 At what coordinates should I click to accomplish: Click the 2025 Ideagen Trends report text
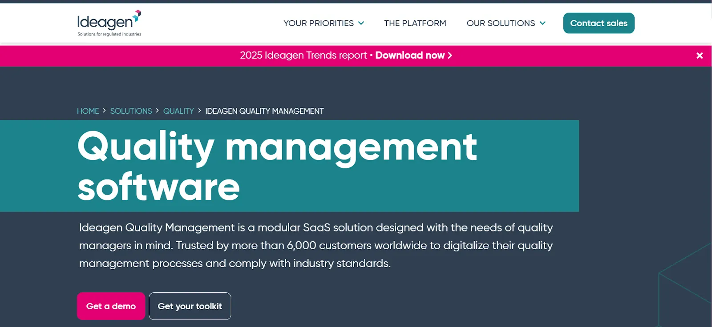(303, 55)
